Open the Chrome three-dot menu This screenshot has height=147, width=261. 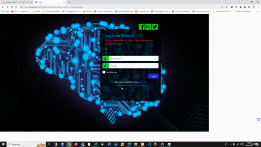coord(258,7)
